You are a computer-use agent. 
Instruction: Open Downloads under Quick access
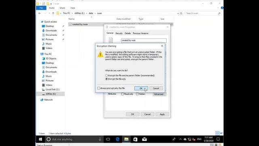(51, 30)
